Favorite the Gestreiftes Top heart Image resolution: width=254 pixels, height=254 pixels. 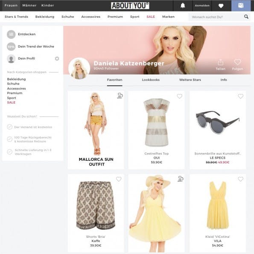click(x=179, y=96)
